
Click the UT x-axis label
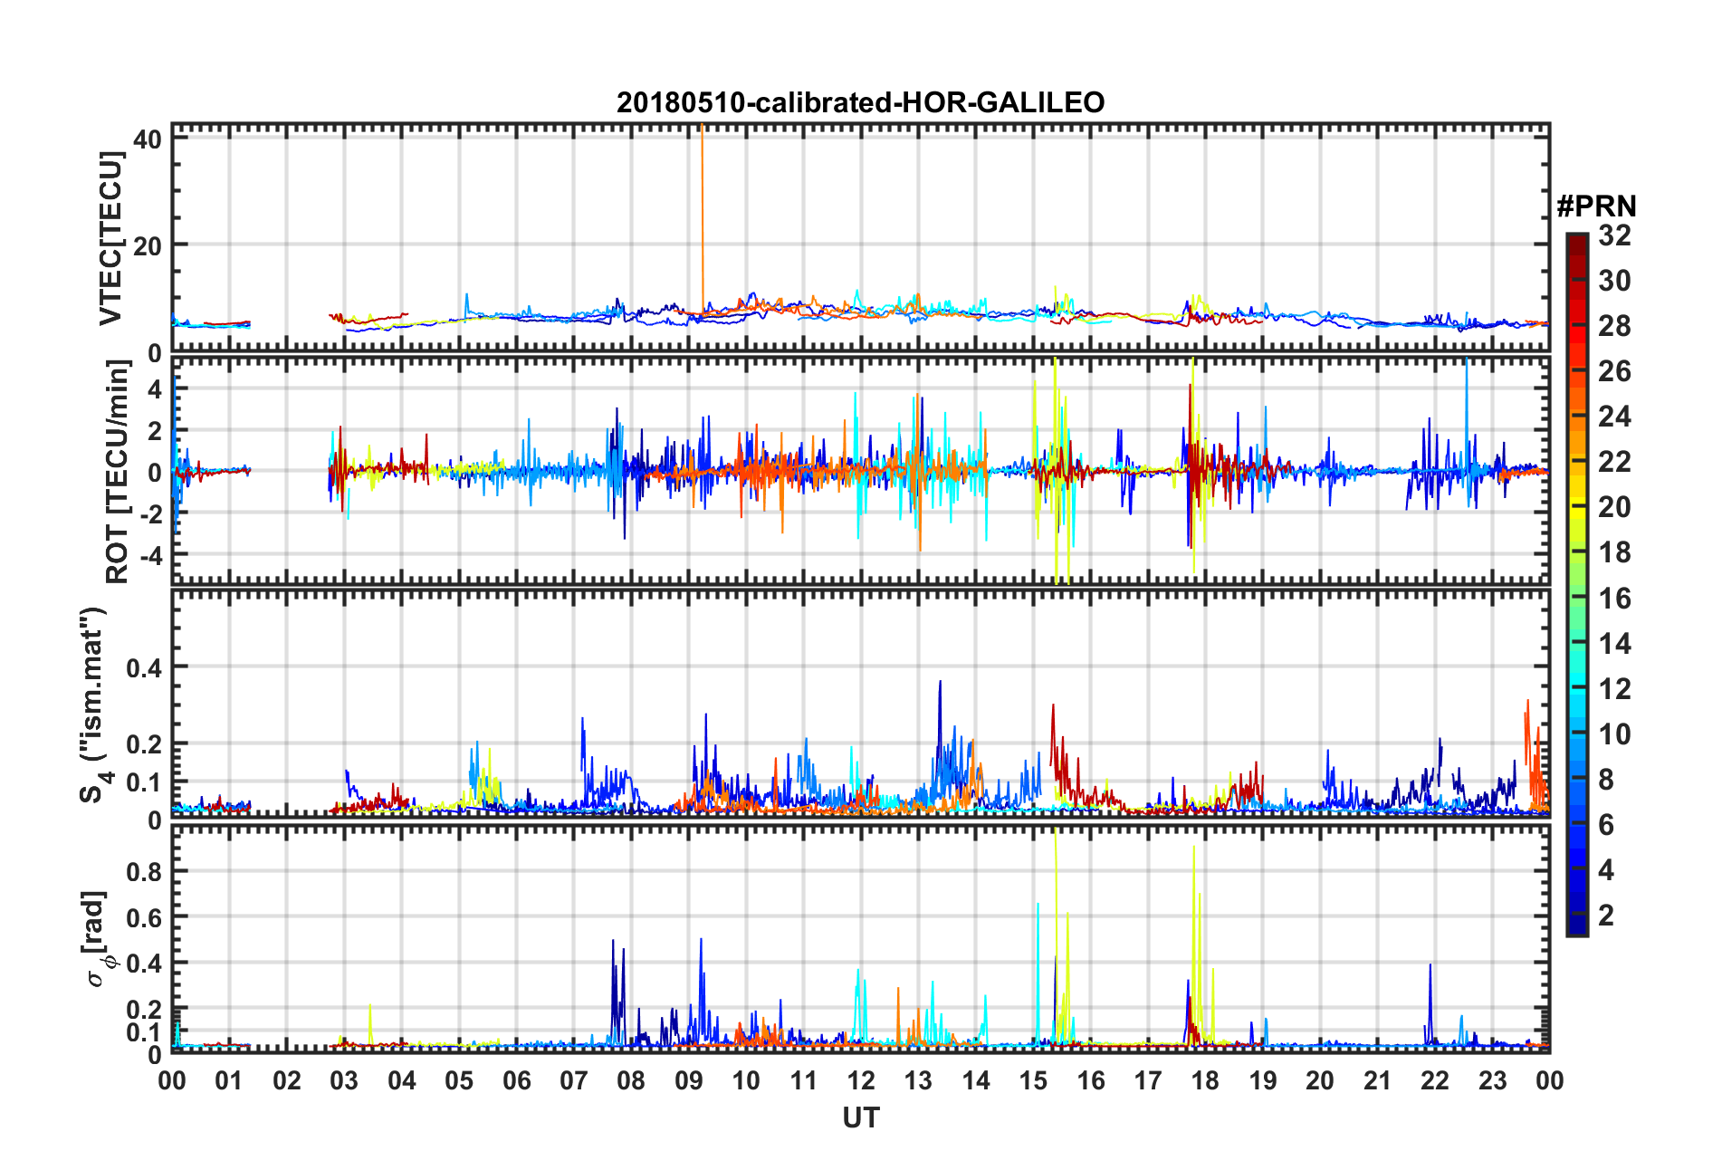[x=860, y=1118]
